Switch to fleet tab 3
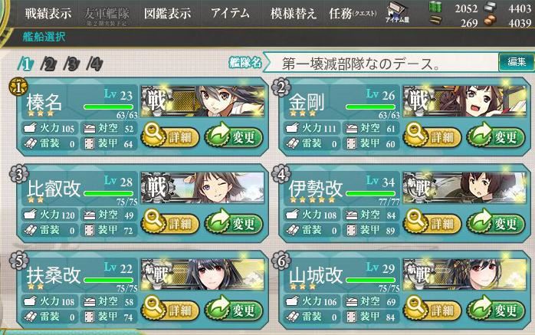 click(71, 64)
